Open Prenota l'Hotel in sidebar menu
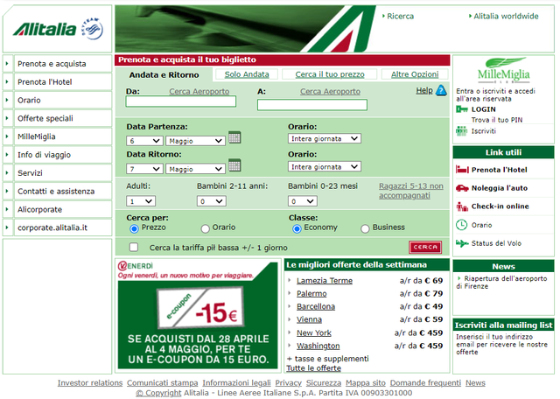Image resolution: width=560 pixels, height=399 pixels. (63, 81)
